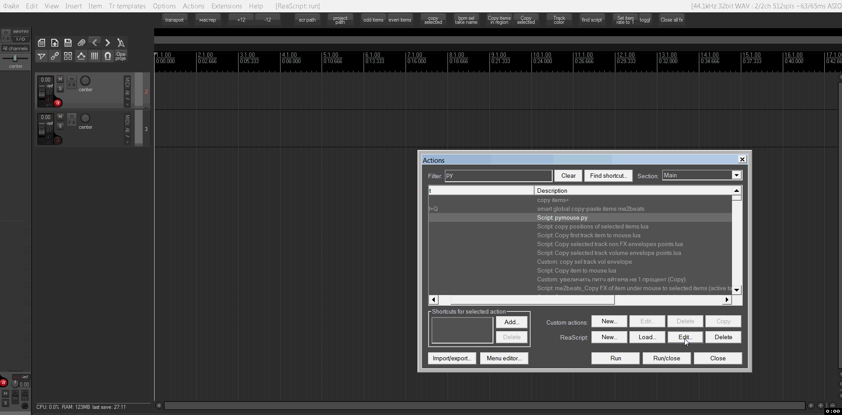Click the Save project floppy disk icon
Viewport: 842px width, 415px height.
pyautogui.click(x=68, y=43)
